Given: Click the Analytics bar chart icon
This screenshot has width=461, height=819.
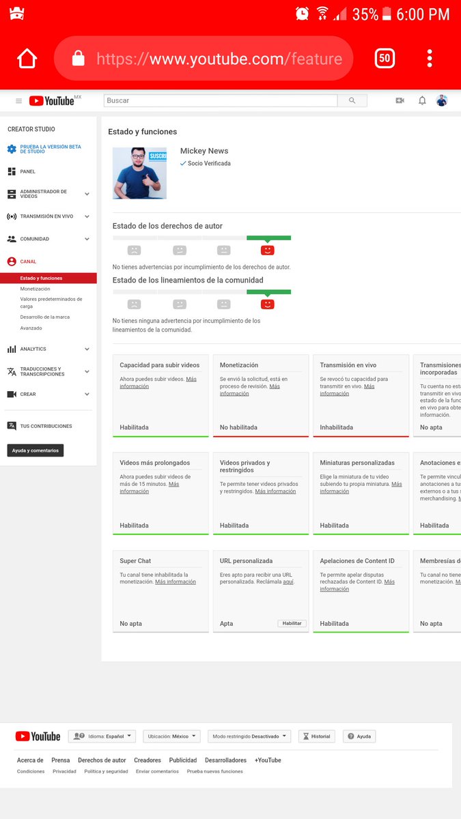Looking at the screenshot, I should pyautogui.click(x=12, y=349).
